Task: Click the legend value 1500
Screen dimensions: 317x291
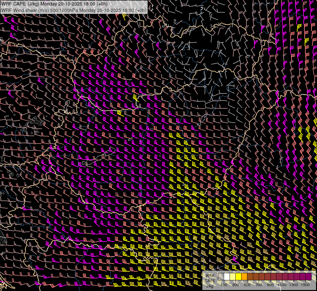Action: coord(305,285)
